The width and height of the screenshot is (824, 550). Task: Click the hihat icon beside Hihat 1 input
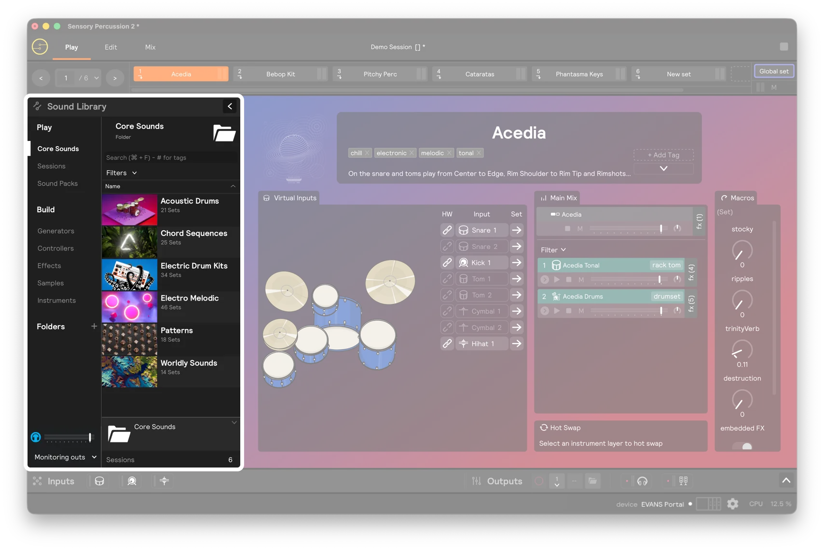(463, 344)
